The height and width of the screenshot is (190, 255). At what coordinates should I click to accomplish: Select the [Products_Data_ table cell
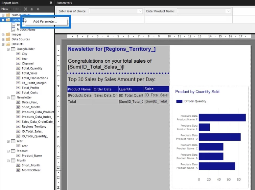point(80,95)
